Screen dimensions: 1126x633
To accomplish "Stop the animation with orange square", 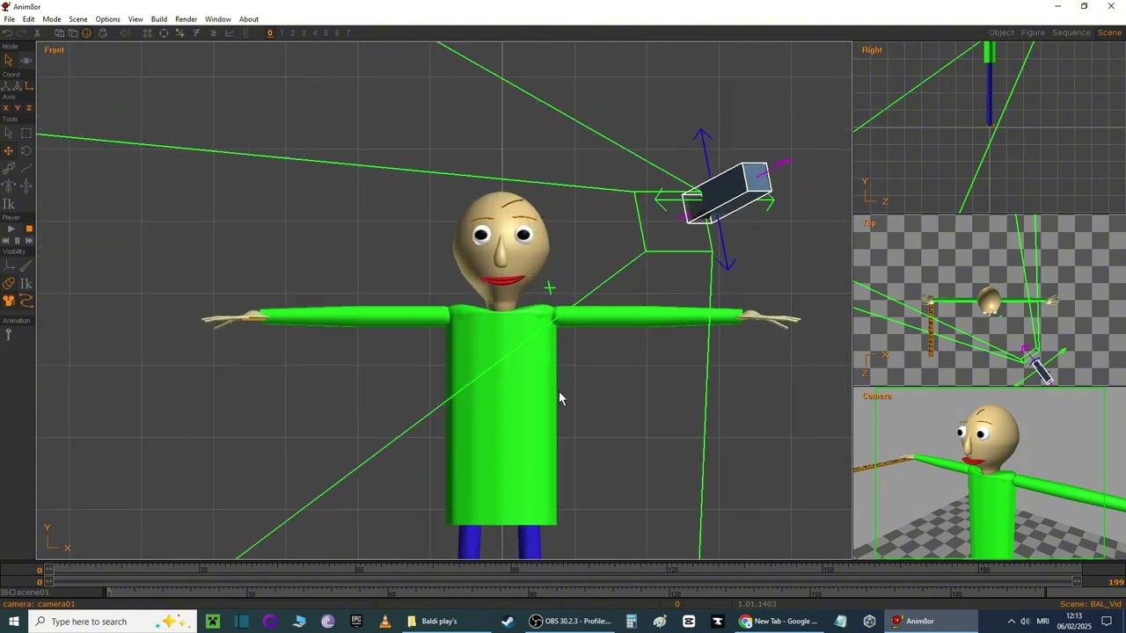I will [29, 229].
